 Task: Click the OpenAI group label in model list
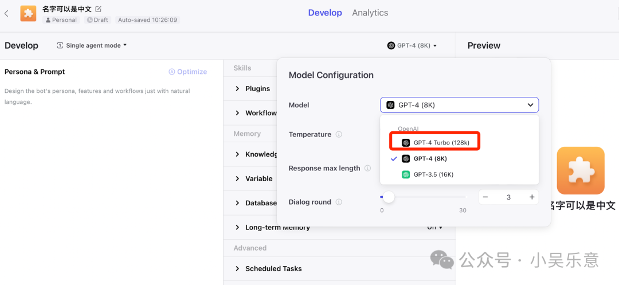[x=408, y=128]
